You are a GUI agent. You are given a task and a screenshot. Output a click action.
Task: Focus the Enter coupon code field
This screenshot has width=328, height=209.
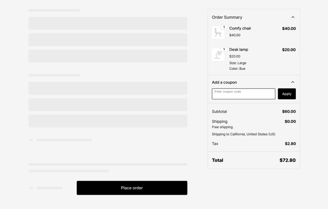point(244,94)
